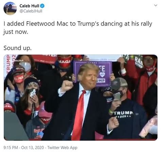Click the blue verified badge
This screenshot has width=161, height=152.
pos(42,6)
